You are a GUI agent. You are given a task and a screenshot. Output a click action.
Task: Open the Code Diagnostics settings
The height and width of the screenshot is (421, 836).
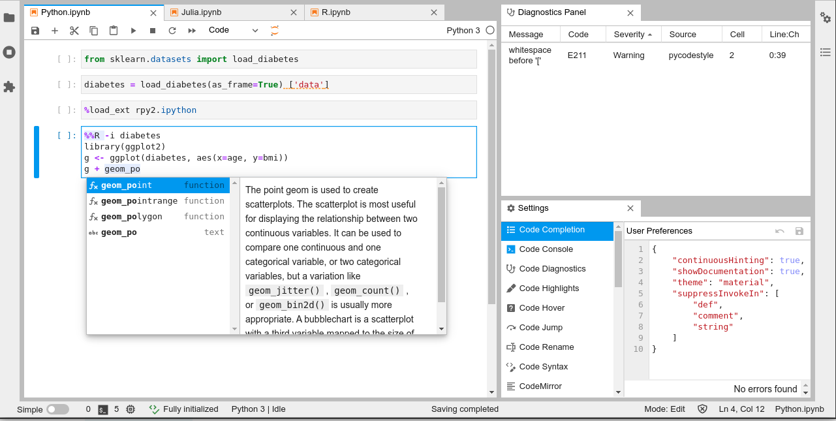[557, 269]
